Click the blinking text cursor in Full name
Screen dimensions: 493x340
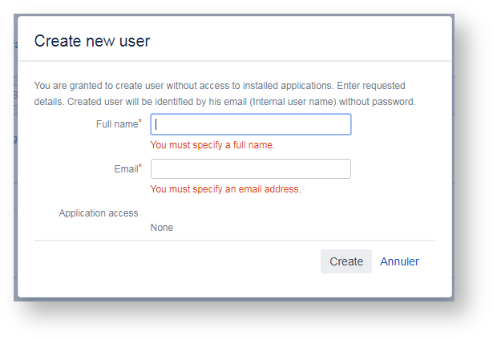point(157,124)
